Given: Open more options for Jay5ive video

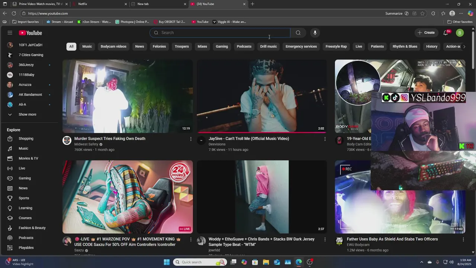Looking at the screenshot, I should pyautogui.click(x=325, y=139).
